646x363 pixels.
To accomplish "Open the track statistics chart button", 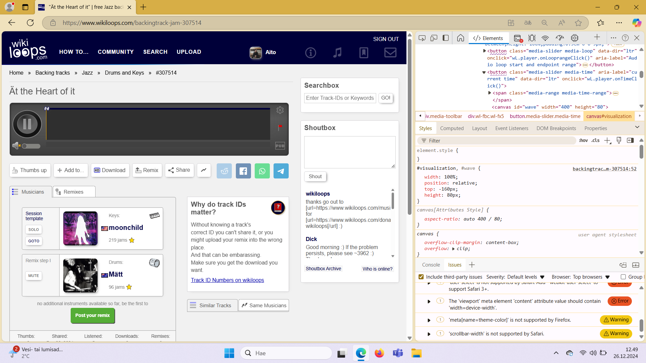I will tap(204, 170).
